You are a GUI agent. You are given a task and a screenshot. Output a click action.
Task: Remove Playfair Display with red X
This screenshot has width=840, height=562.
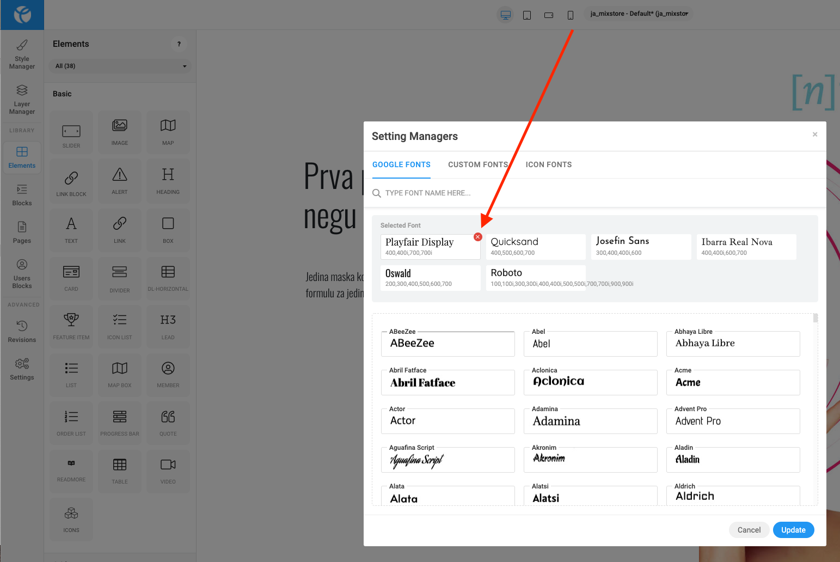(478, 237)
